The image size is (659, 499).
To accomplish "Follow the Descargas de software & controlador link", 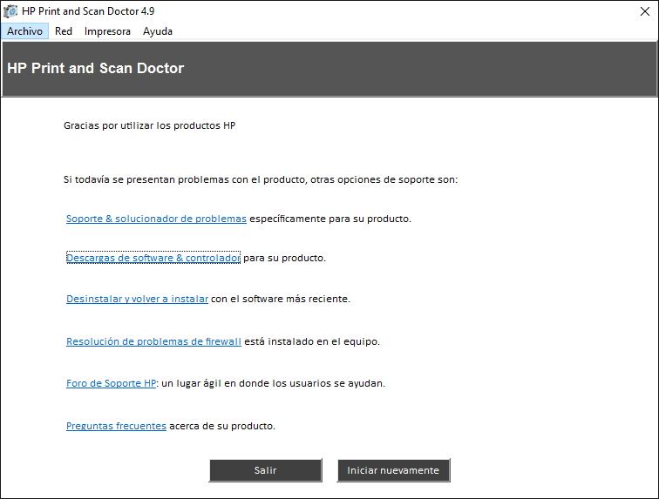I will 153,258.
